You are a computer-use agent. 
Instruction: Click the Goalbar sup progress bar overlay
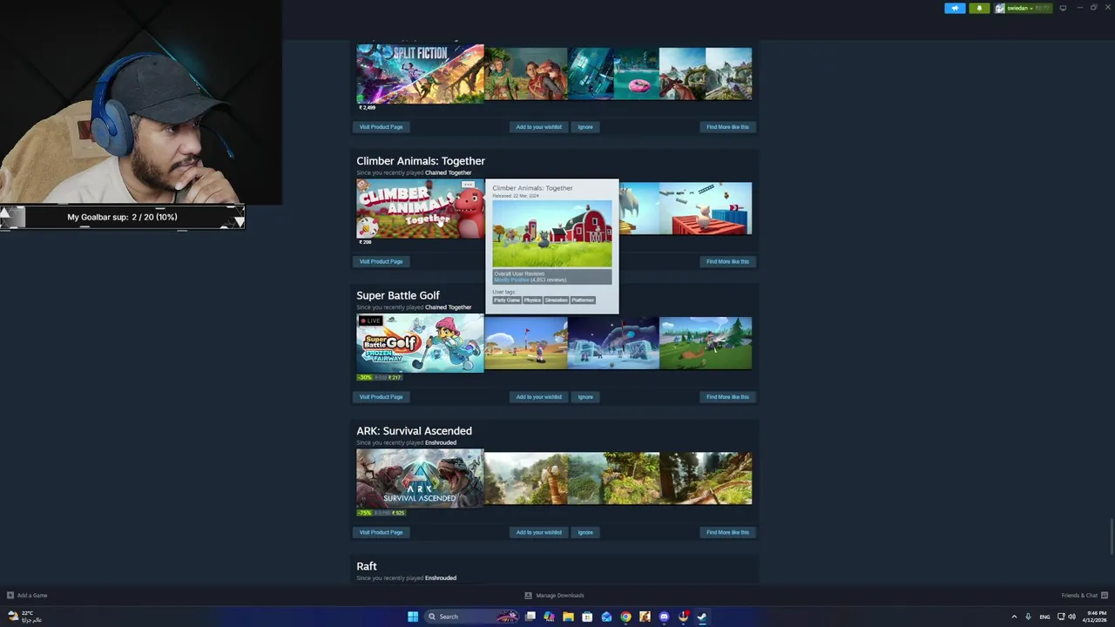122,217
